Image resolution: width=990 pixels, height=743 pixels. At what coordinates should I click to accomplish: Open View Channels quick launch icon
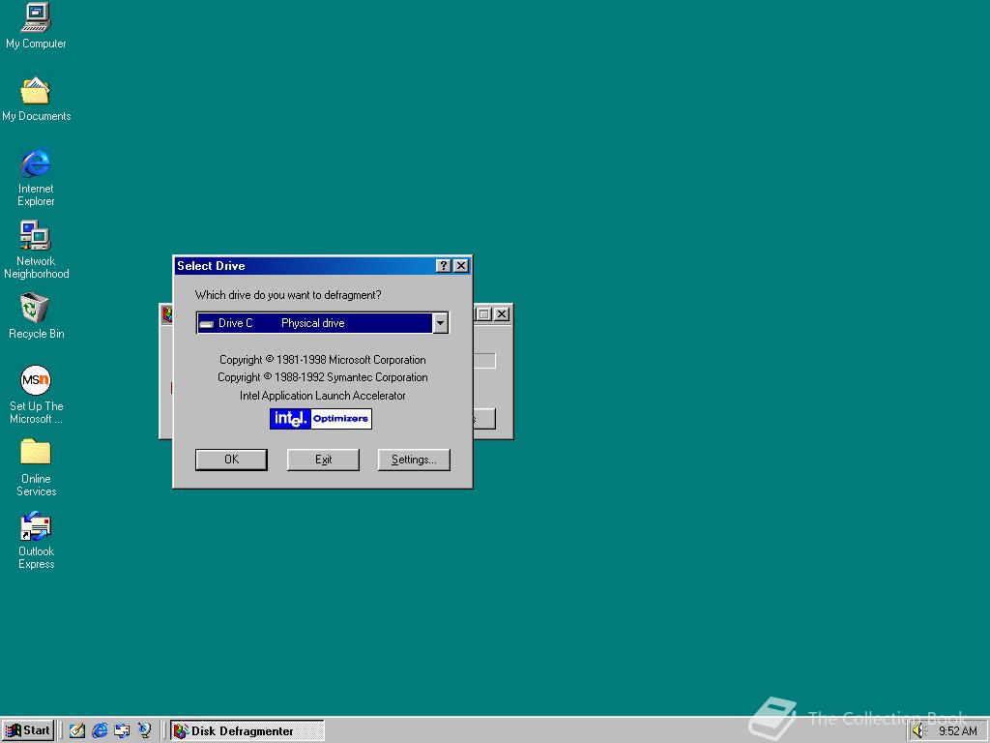click(145, 731)
